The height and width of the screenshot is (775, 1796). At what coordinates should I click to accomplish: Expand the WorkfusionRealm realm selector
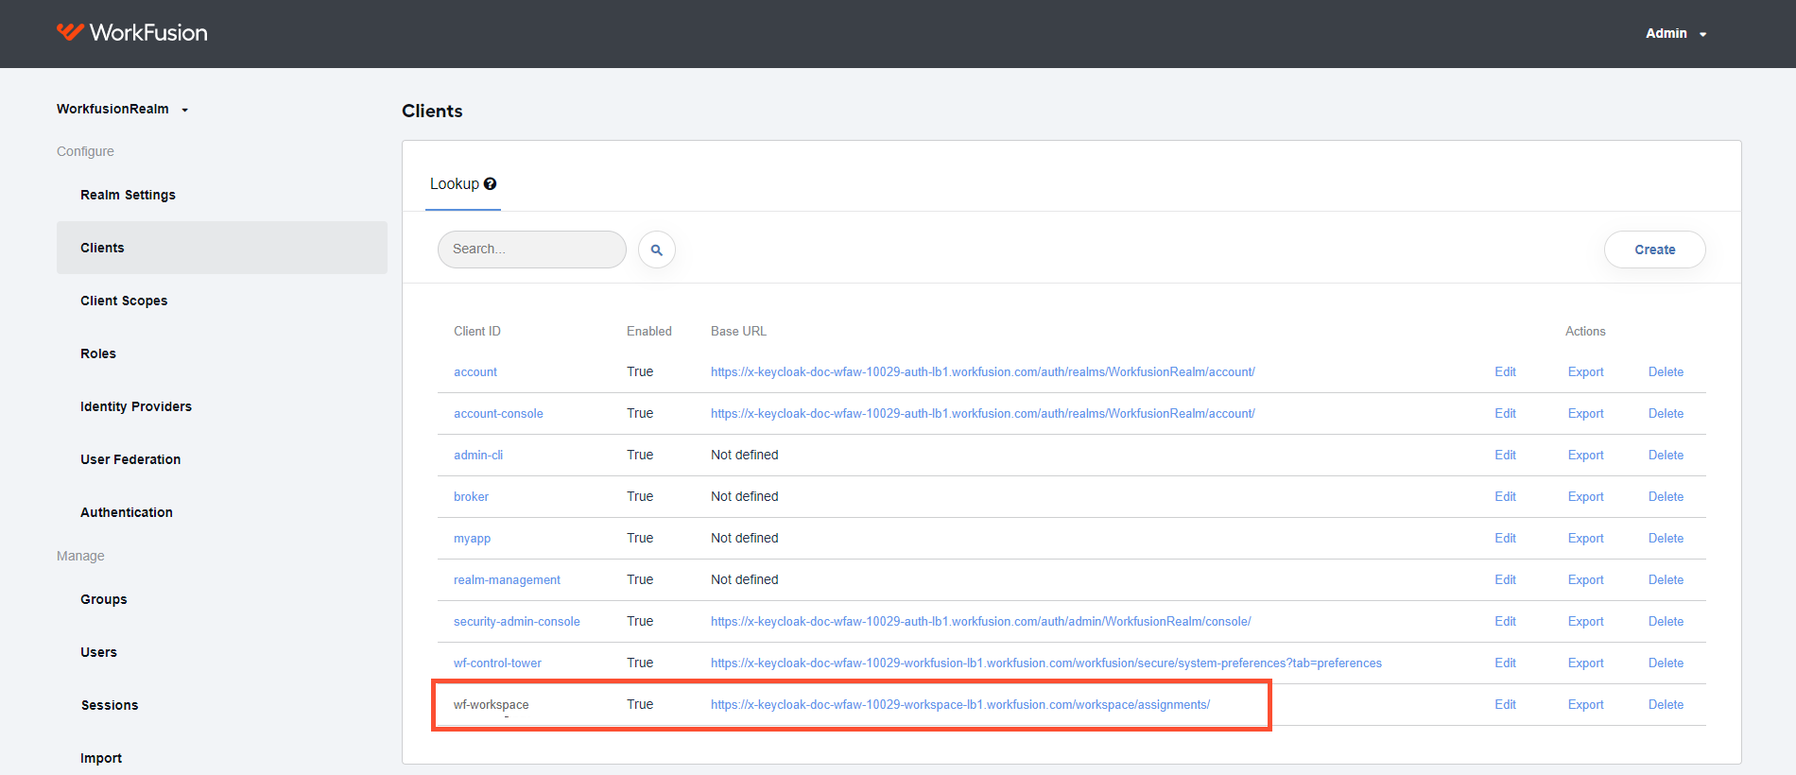[123, 110]
